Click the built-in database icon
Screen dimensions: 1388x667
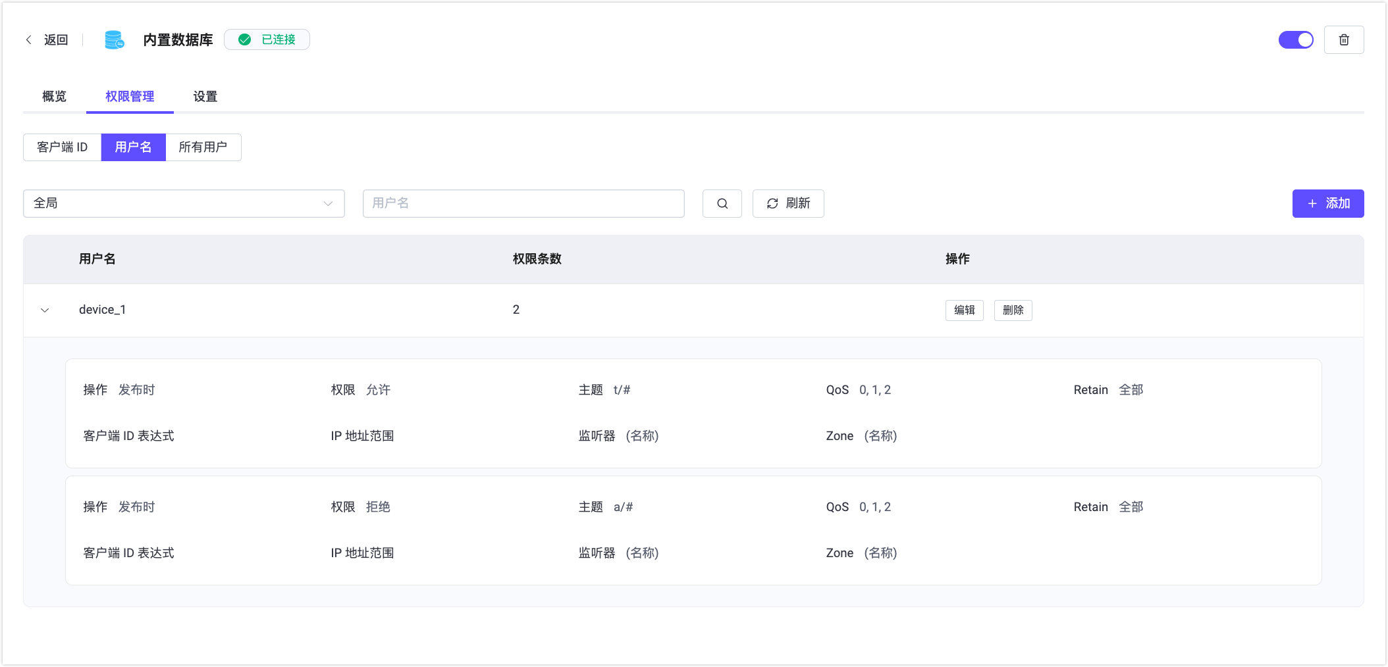115,40
